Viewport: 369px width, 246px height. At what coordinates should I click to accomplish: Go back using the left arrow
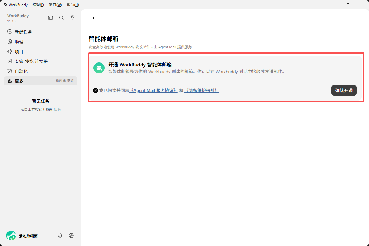(93, 18)
